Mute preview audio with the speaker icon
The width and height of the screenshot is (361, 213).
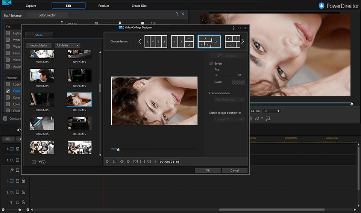149,162
